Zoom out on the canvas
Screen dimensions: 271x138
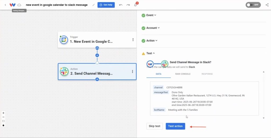tap(3, 117)
